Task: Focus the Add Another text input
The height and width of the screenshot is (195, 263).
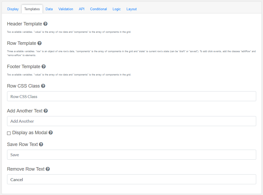Action: point(131,121)
